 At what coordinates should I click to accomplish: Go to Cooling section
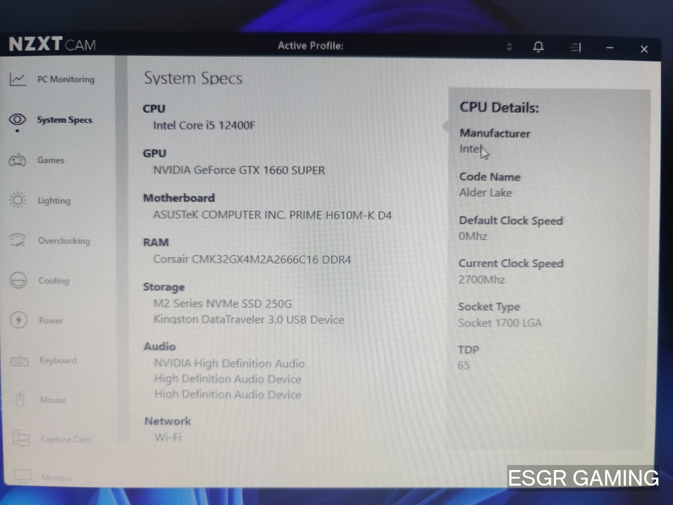[x=54, y=281]
